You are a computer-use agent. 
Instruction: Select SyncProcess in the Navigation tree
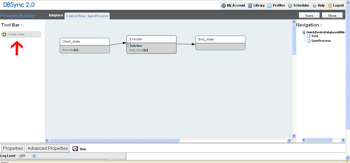point(321,41)
